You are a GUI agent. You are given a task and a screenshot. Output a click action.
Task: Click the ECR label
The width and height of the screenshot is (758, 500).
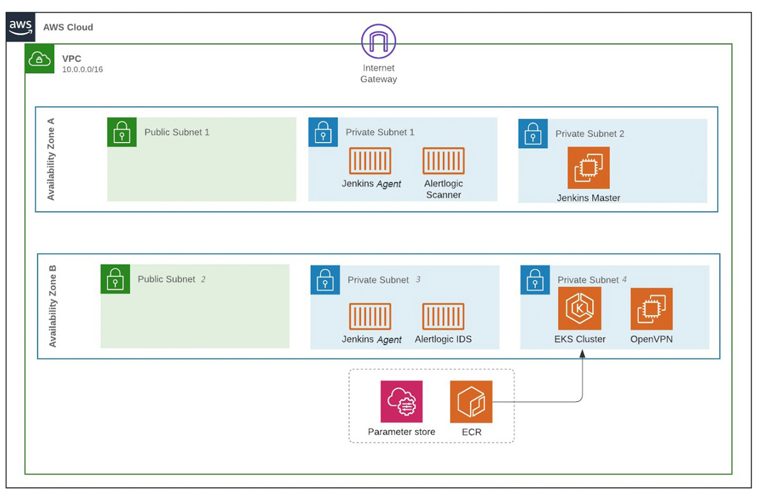point(472,432)
